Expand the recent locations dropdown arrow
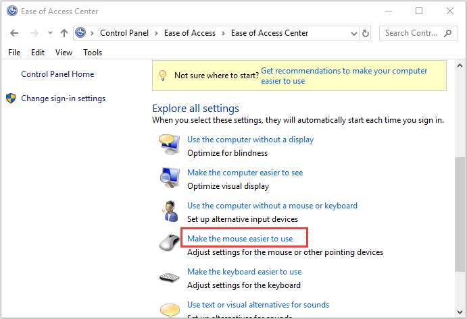467x319 pixels. (x=49, y=33)
